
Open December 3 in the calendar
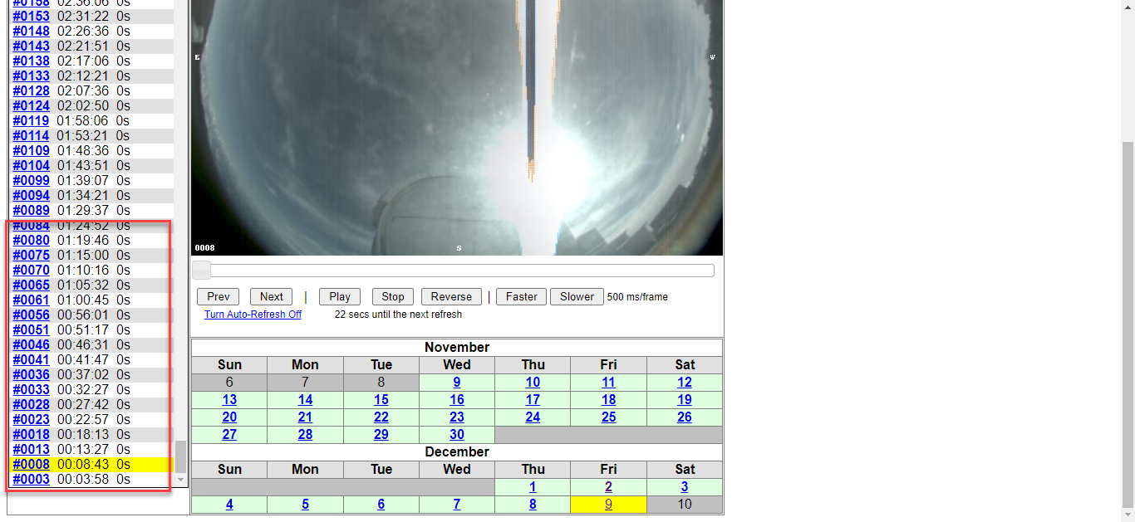click(x=685, y=486)
